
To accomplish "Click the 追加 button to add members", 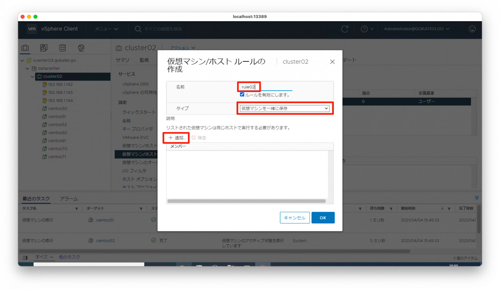I will (176, 138).
